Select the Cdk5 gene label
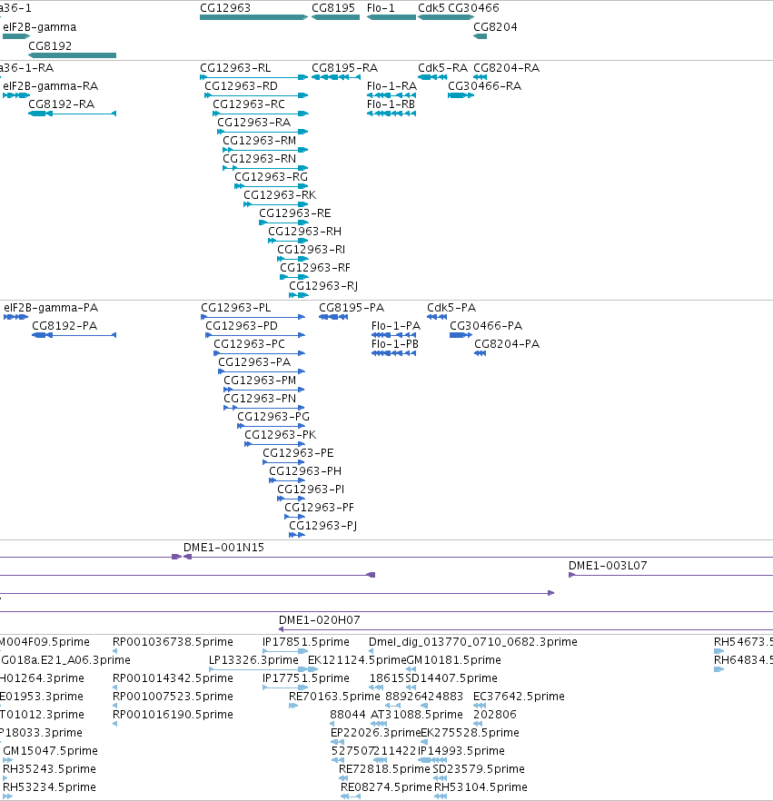 tap(431, 7)
